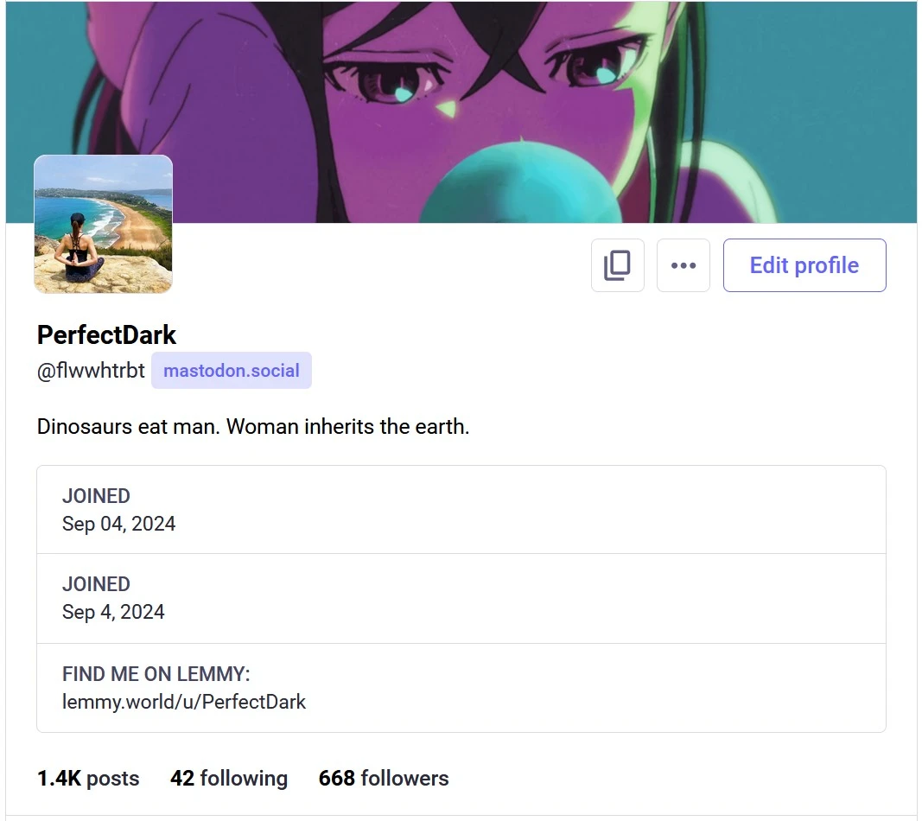The width and height of the screenshot is (922, 821).
Task: View the anime header banner image
Action: pos(461,111)
